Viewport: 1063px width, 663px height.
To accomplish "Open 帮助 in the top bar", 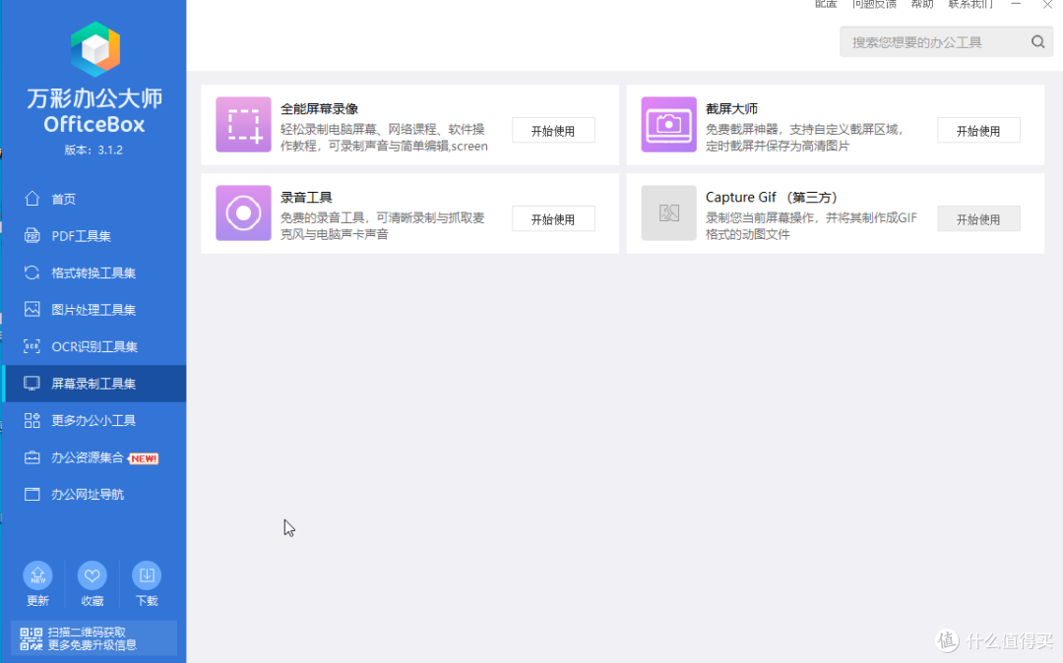I will point(922,4).
